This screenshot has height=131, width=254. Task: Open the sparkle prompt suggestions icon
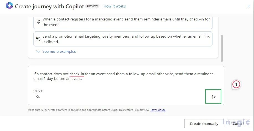point(38,97)
